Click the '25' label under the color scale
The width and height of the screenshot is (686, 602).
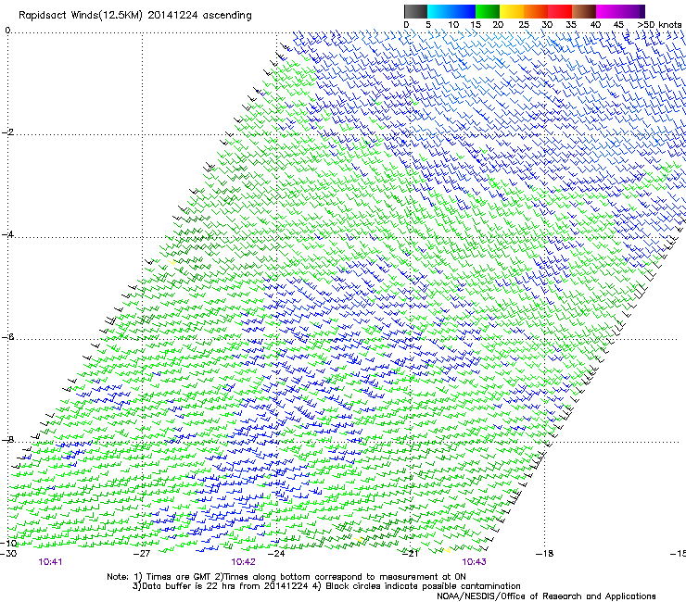tap(523, 24)
